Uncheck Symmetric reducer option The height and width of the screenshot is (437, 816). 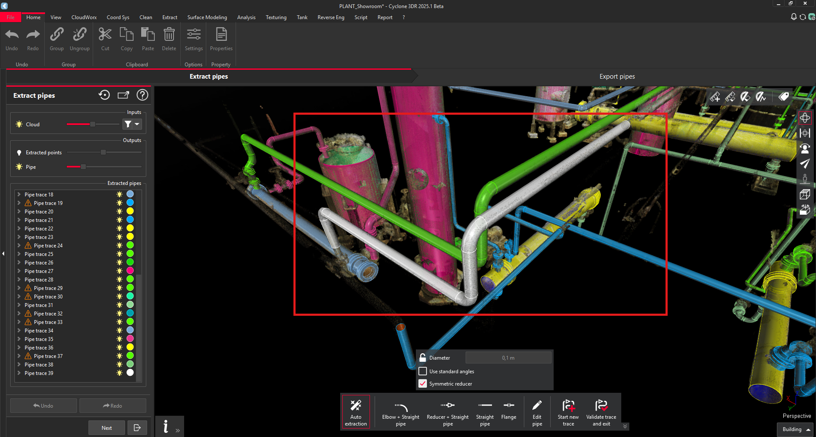pyautogui.click(x=423, y=383)
